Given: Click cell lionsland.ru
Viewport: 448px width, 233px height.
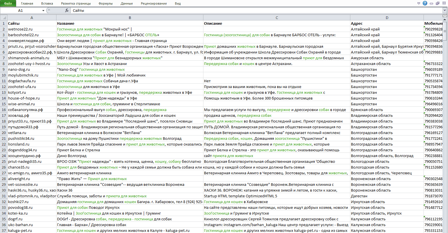Looking at the screenshot, I should pos(32,144).
